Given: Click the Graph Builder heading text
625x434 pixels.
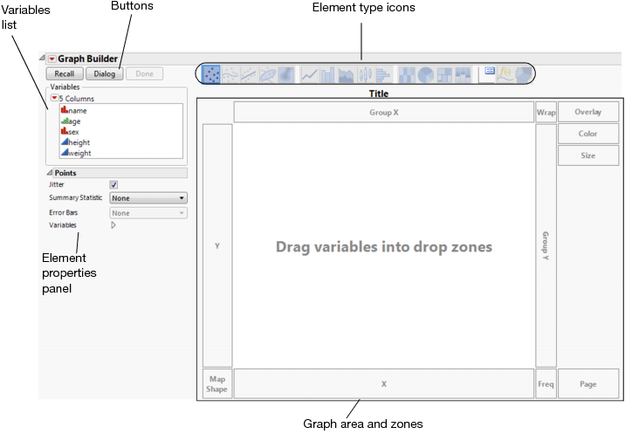Looking at the screenshot, I should tap(87, 59).
